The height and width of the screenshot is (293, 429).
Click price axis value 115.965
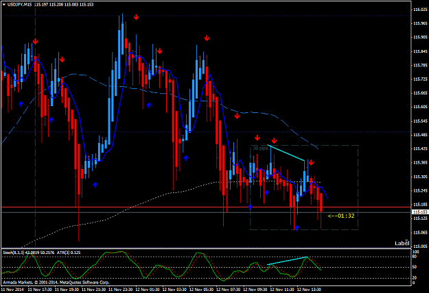point(421,23)
